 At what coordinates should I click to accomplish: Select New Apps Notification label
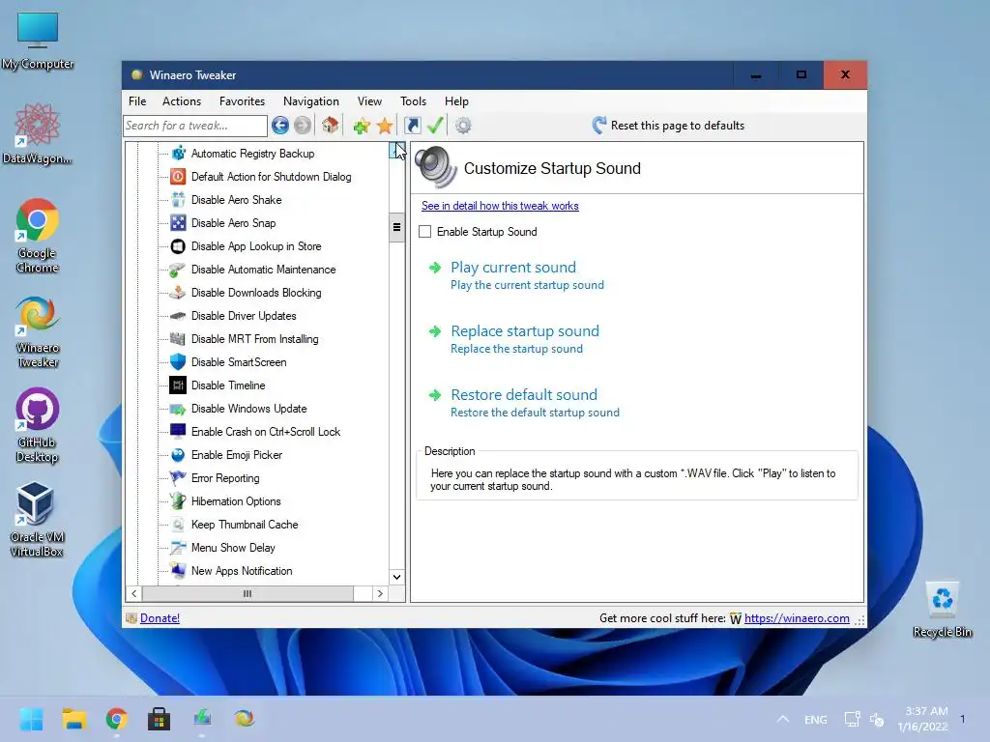tap(242, 571)
